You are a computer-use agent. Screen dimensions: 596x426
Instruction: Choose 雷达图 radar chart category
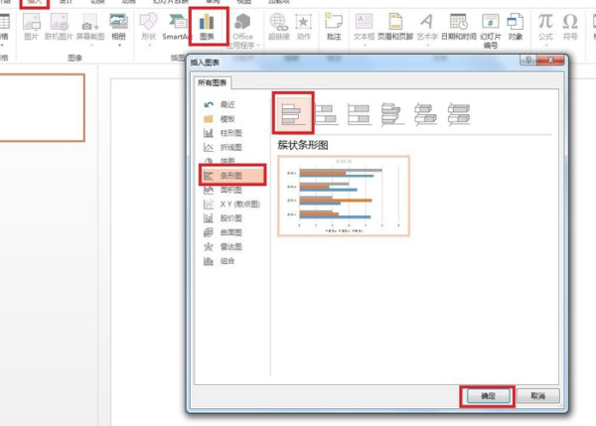(231, 247)
